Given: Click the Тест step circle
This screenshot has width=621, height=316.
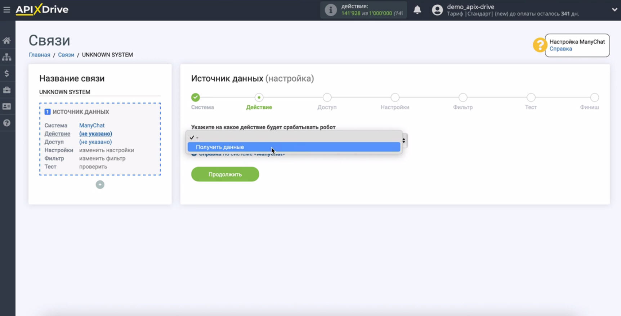Looking at the screenshot, I should pyautogui.click(x=531, y=97).
